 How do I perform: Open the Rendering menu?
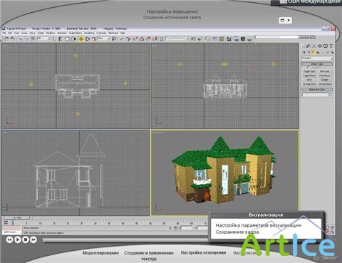(x=90, y=33)
